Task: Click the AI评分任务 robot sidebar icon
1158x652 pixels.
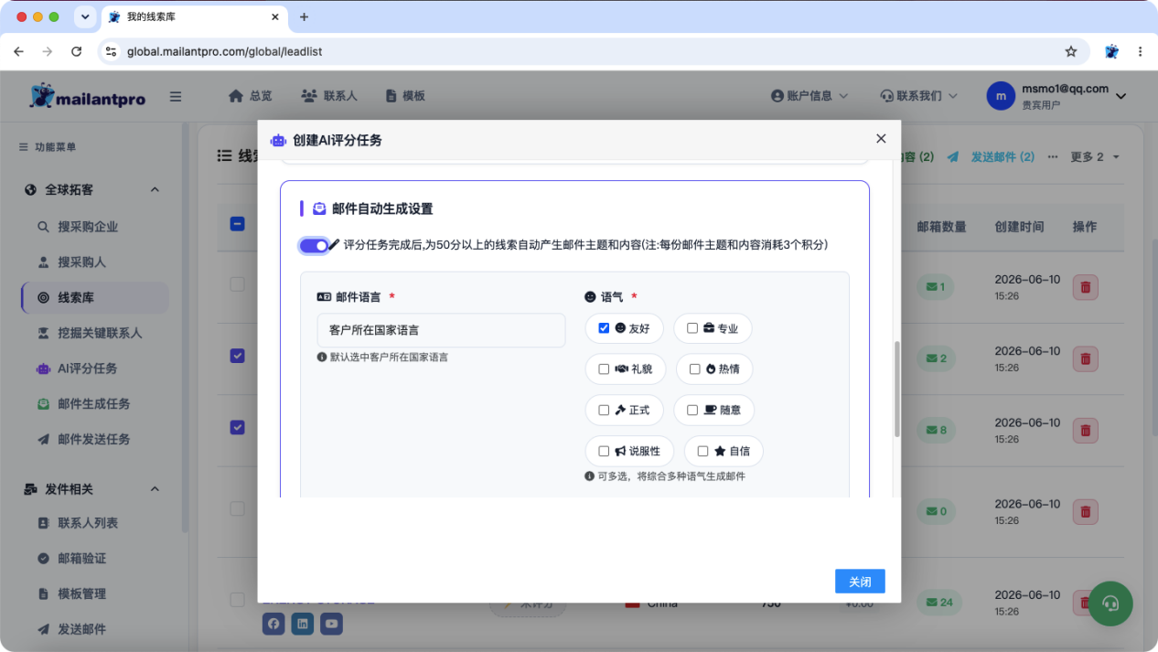Action: 43,369
